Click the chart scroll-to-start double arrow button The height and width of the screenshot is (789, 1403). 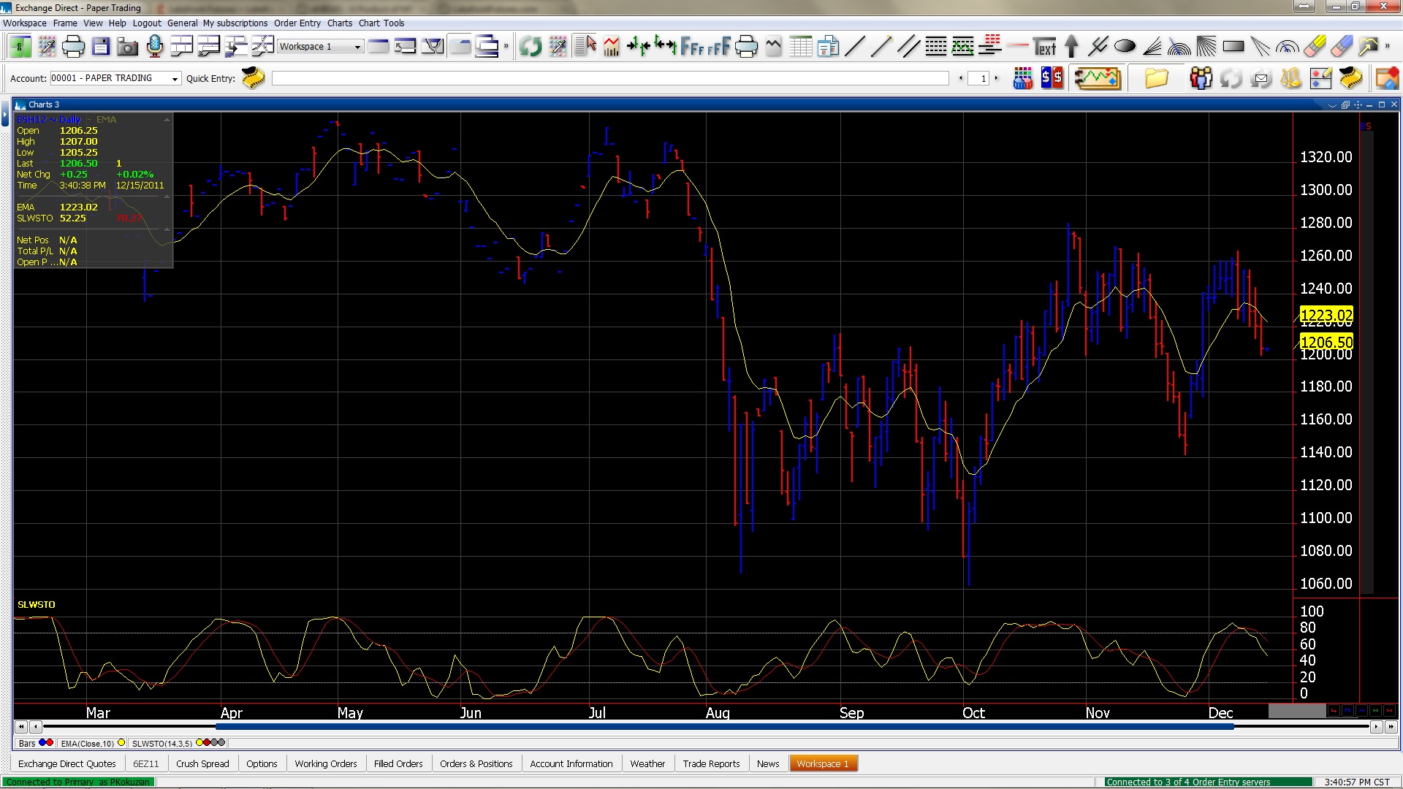[x=20, y=727]
